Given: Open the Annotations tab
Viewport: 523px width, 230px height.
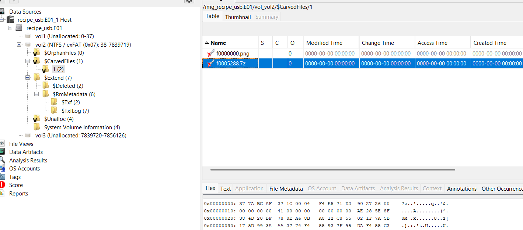Looking at the screenshot, I should [x=461, y=188].
